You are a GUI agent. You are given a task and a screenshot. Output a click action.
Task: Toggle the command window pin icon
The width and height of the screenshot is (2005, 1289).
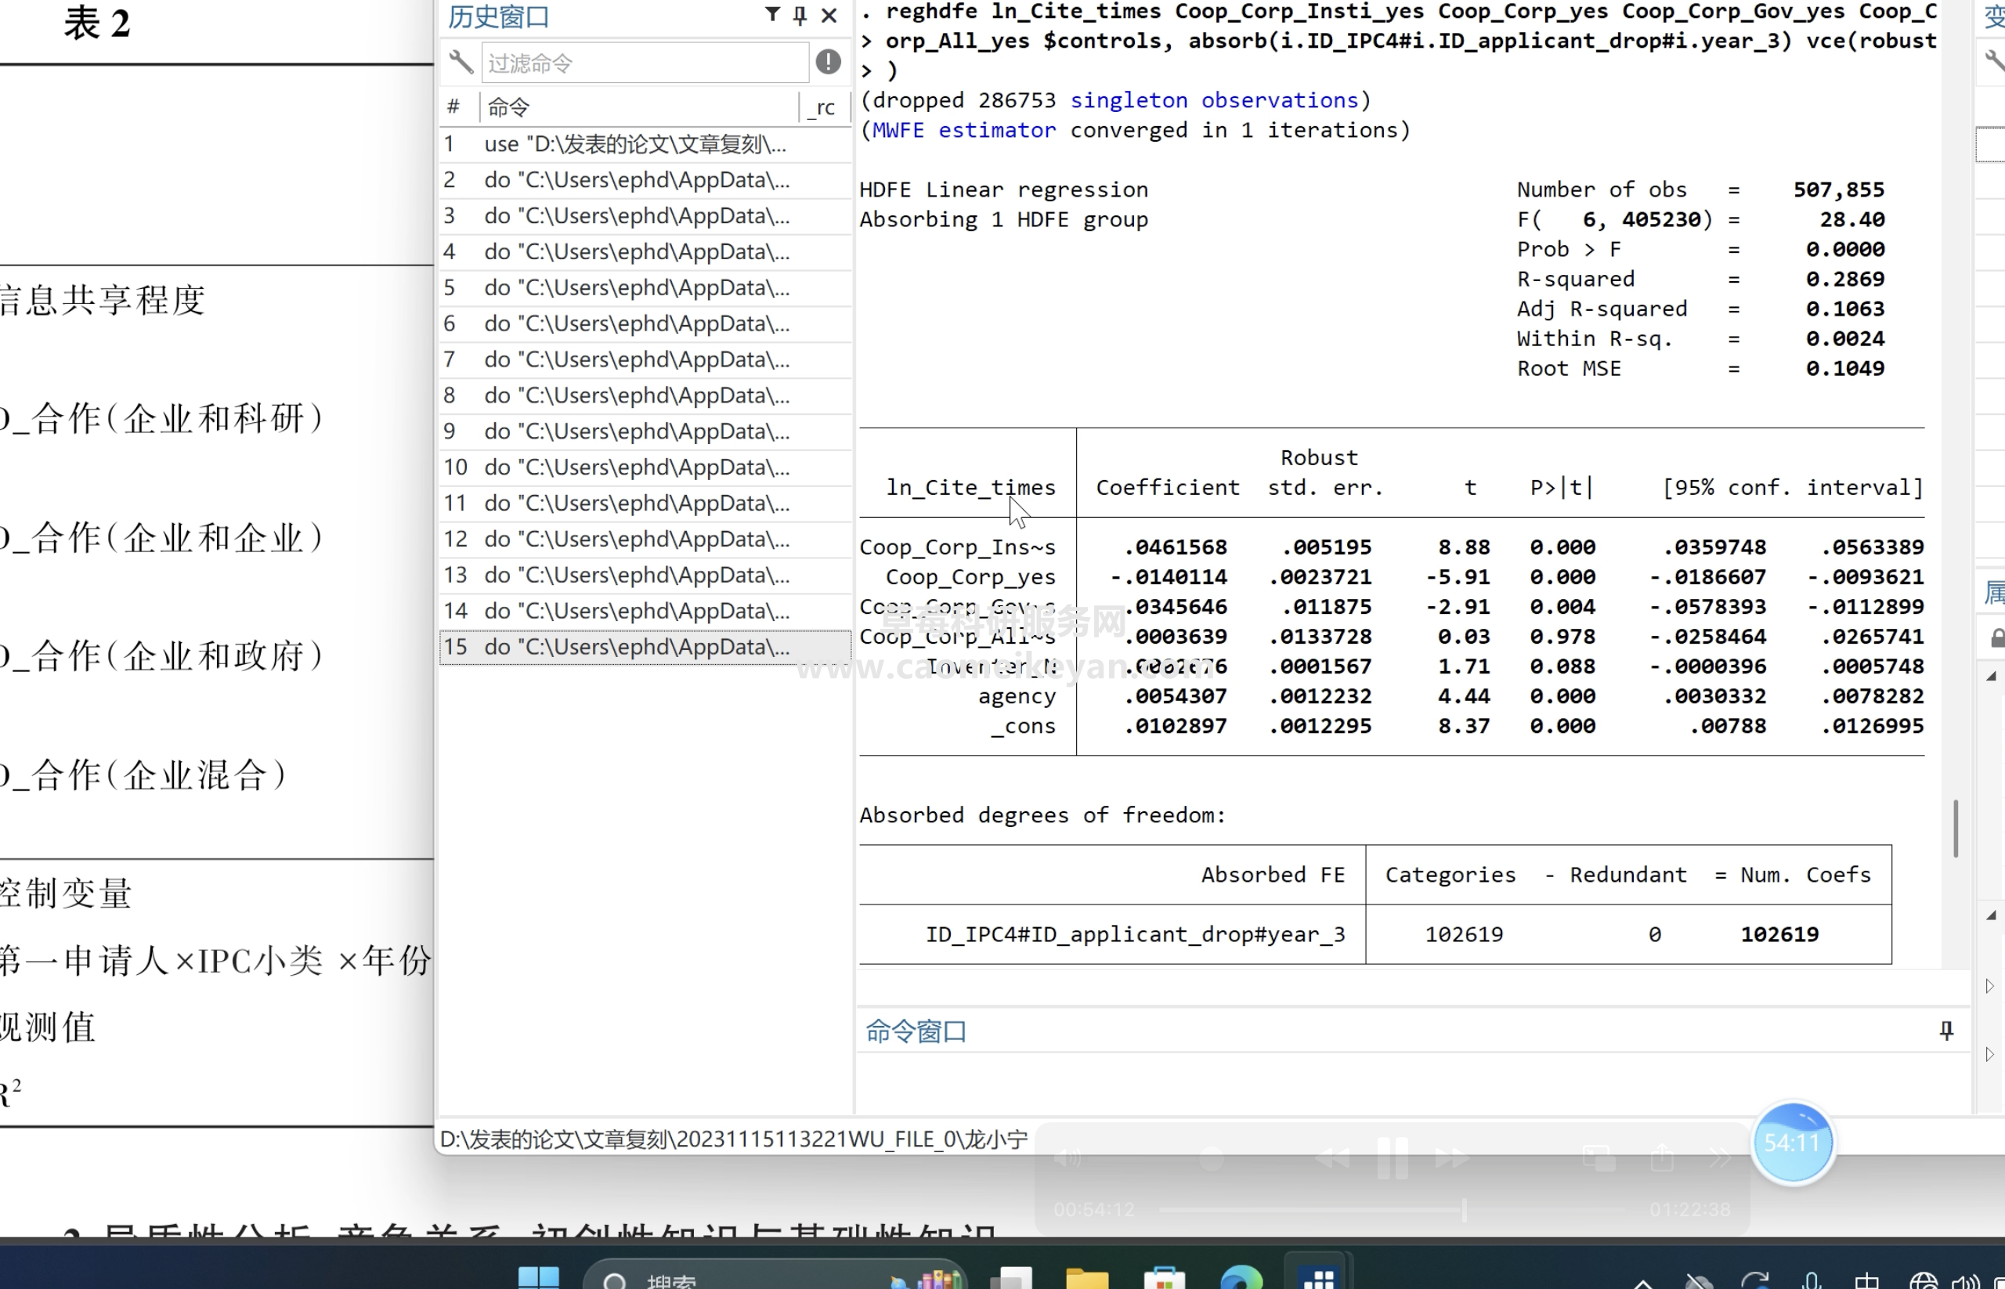tap(1945, 1031)
